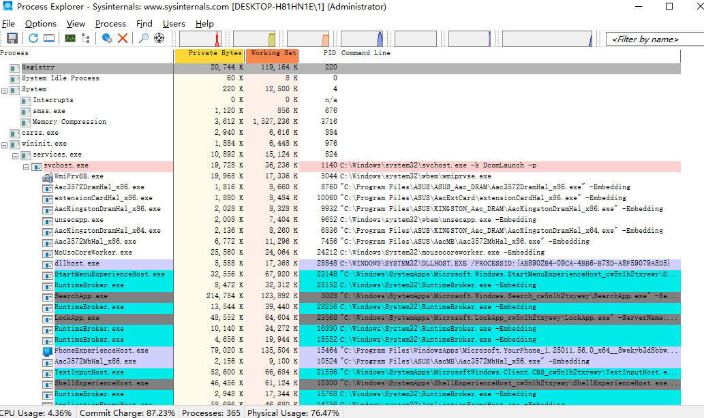Click CPU Usage 4.36% in the status bar
Screen dimensions: 704x418
pyautogui.click(x=36, y=413)
